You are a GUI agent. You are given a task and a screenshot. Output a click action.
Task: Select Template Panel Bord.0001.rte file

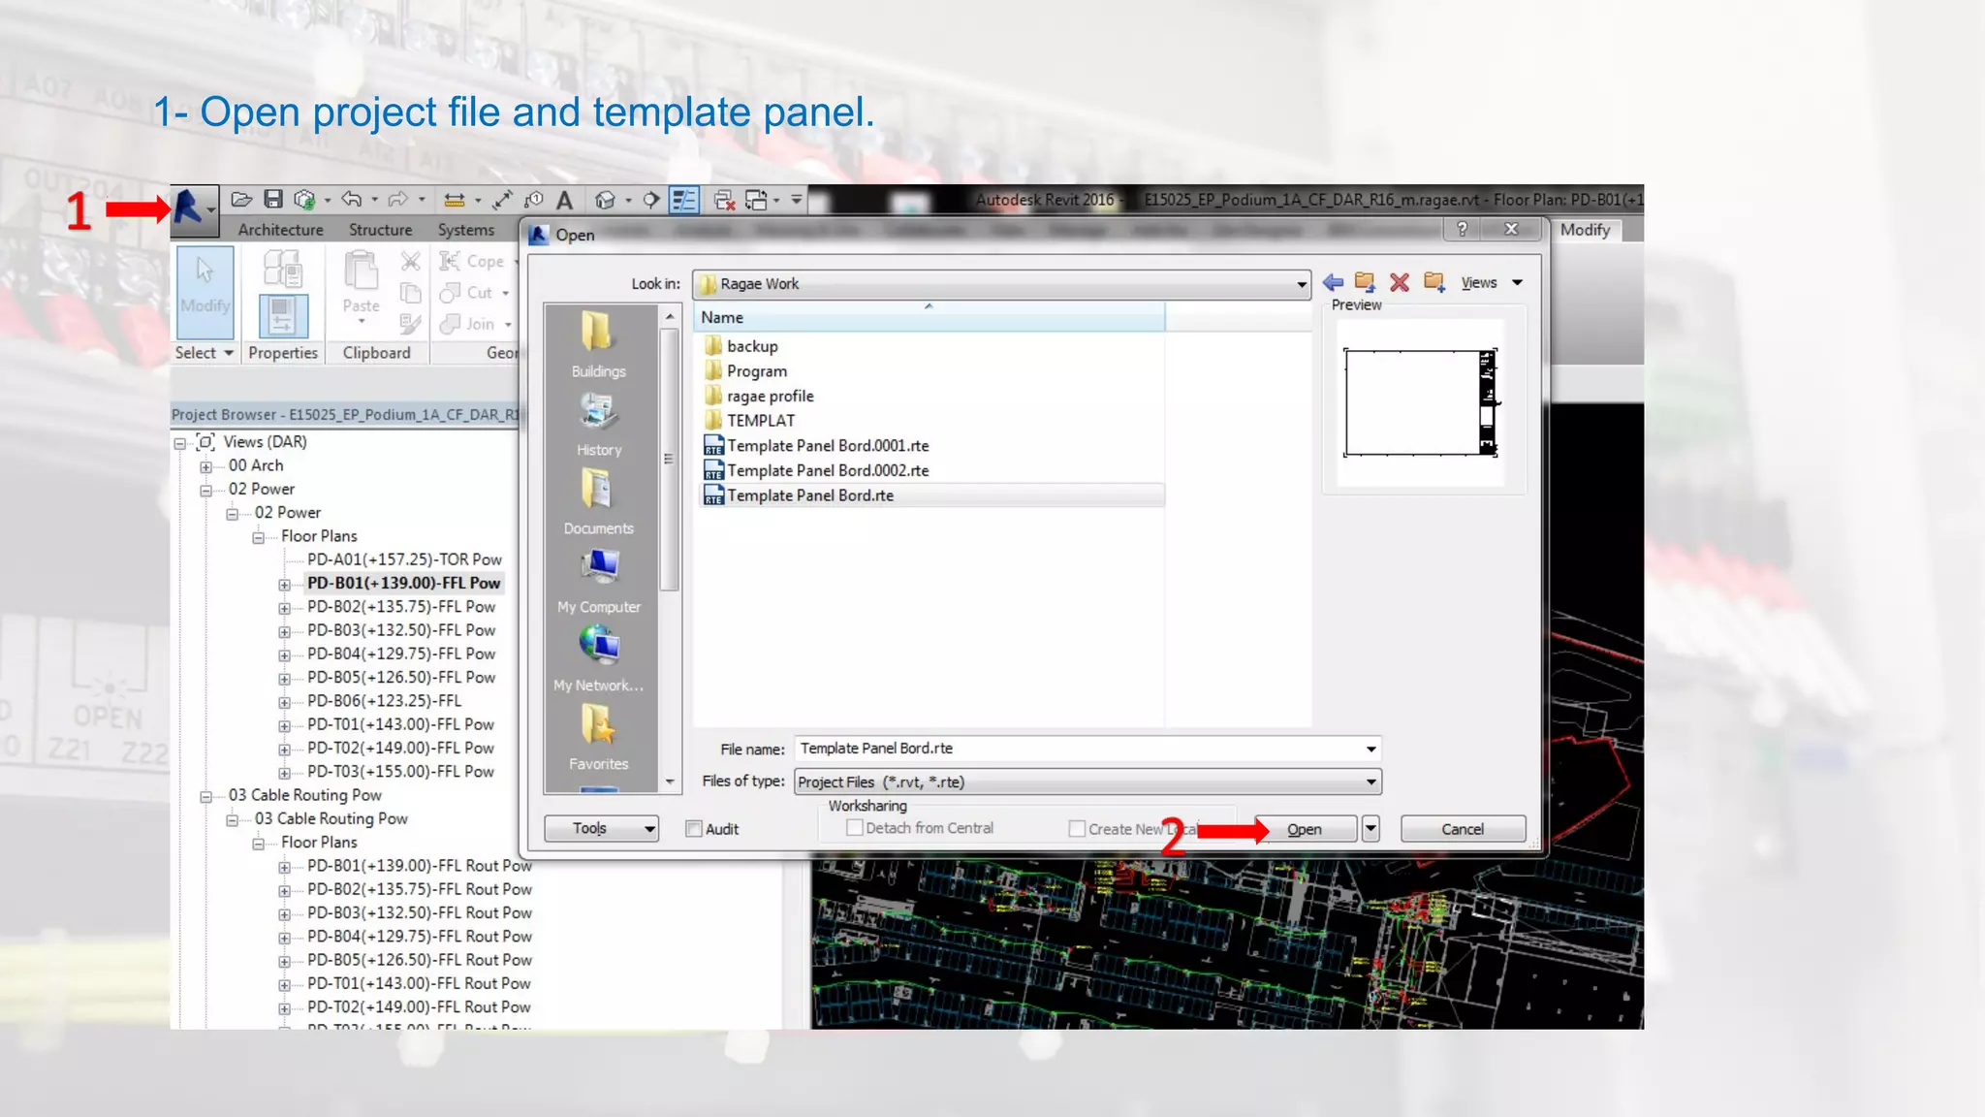click(828, 446)
